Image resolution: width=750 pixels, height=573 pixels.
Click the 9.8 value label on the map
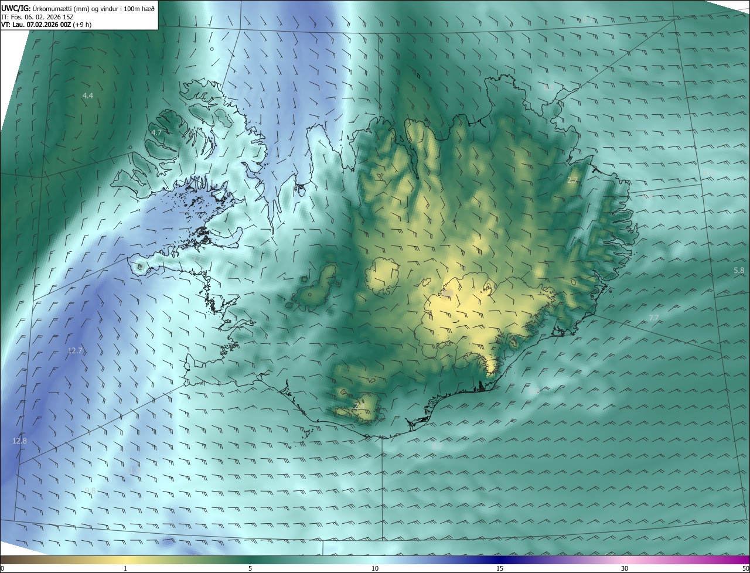pos(90,490)
